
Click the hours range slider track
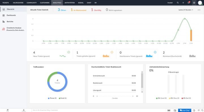tap(115, 96)
